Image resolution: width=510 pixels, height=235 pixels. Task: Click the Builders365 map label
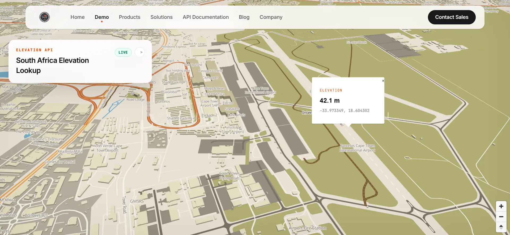click(36, 215)
